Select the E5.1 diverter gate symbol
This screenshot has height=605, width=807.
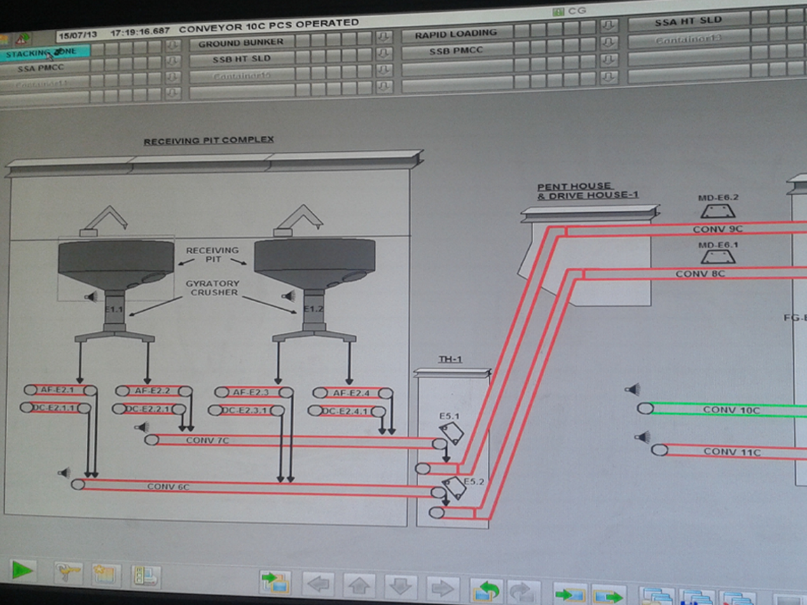(x=451, y=432)
